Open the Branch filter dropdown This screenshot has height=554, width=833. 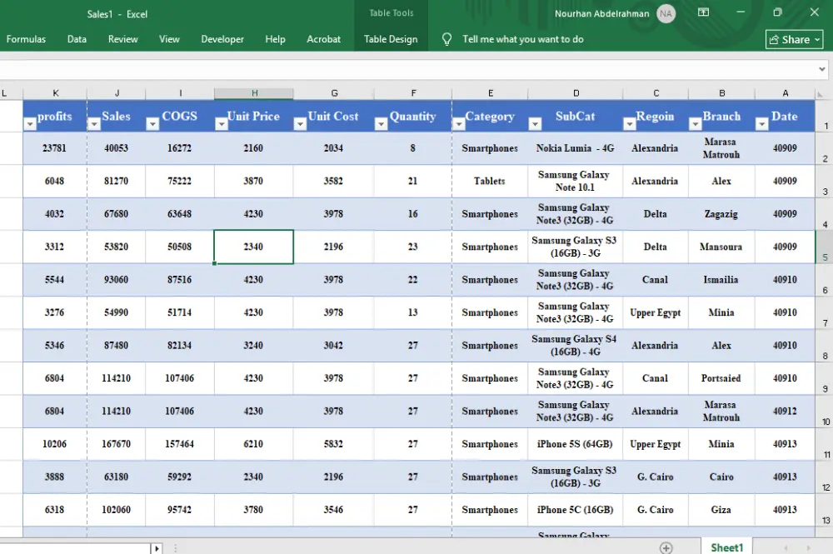[x=696, y=124]
